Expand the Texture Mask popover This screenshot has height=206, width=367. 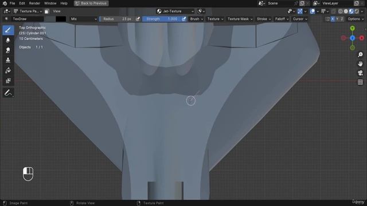(240, 19)
